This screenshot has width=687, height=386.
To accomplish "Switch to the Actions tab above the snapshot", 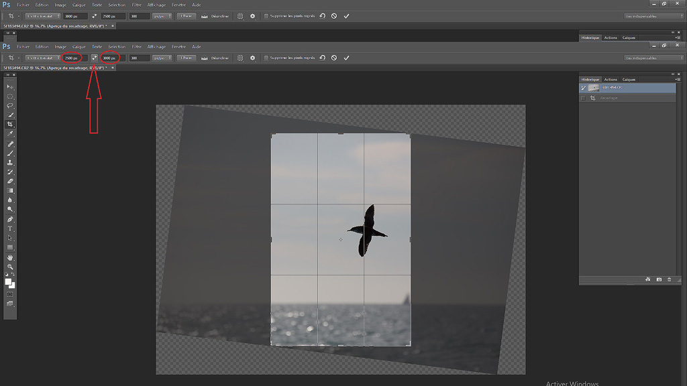I will point(611,80).
